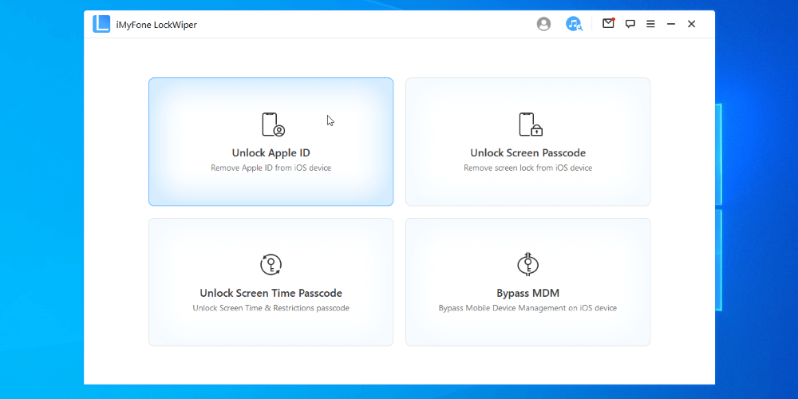Click 'Unlock Screen Time & Restrictions passcode' text

click(x=271, y=308)
